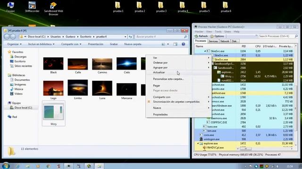The image size is (302, 169).
Task: Click the change view icon in Explorer
Action: click(163, 44)
